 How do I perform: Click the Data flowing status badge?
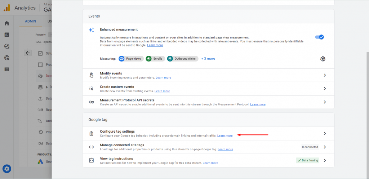coord(308,160)
